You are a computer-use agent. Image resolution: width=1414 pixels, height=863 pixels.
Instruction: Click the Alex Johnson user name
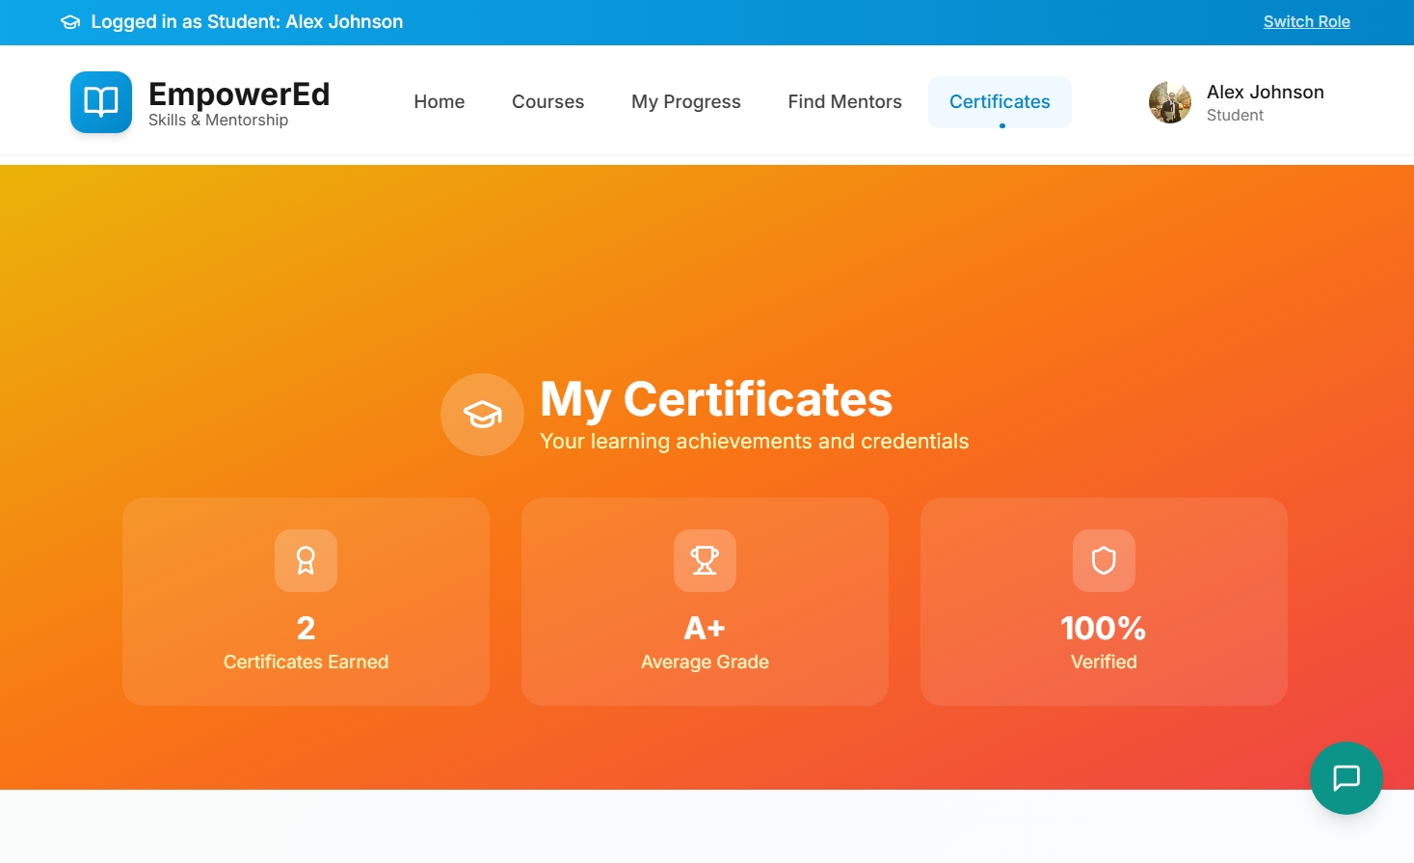click(1265, 92)
